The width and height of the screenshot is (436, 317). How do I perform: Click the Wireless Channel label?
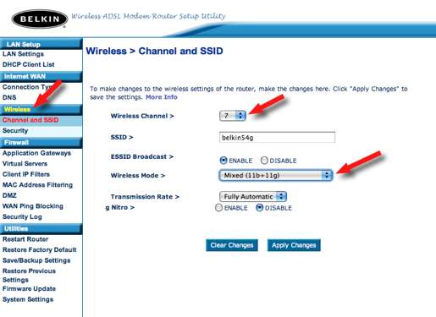142,116
